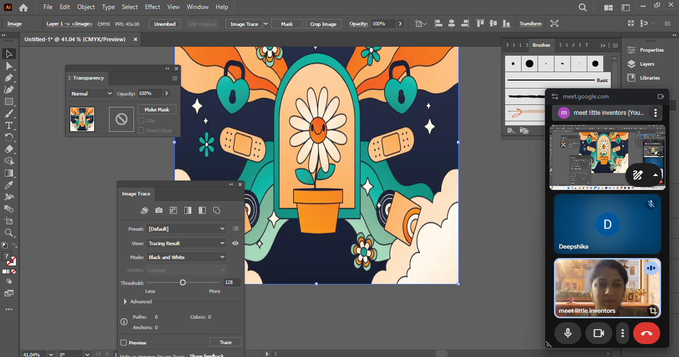679x357 pixels.
Task: Select the Type tool in the toolbar
Action: [9, 125]
